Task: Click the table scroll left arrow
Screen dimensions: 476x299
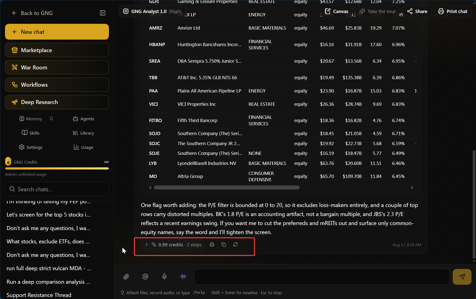Action: pos(150,187)
